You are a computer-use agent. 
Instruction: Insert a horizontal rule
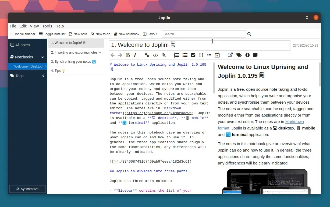209,55
